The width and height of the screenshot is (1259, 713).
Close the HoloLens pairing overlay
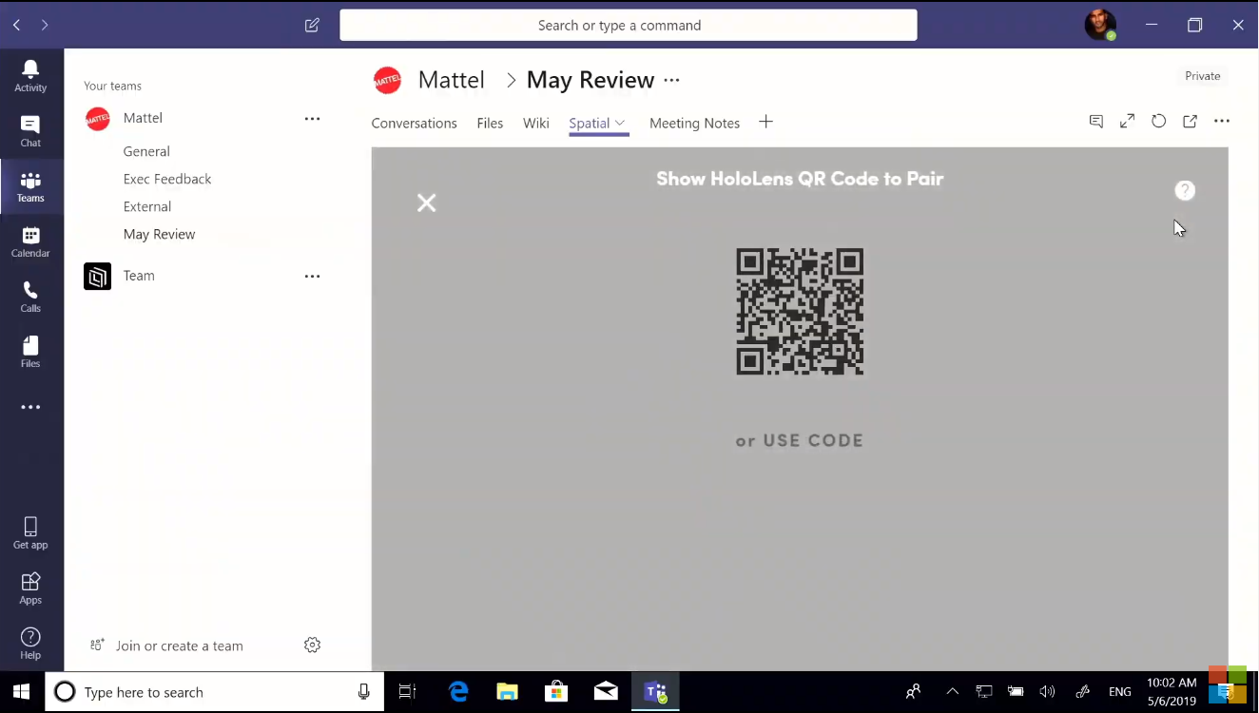[x=427, y=202]
